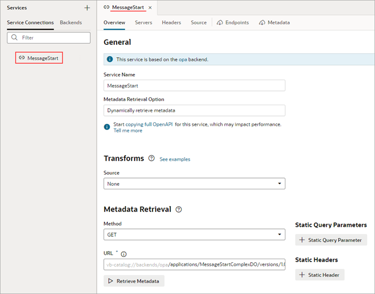Add a new service with the plus icon
This screenshot has height=294, width=375.
87,8
